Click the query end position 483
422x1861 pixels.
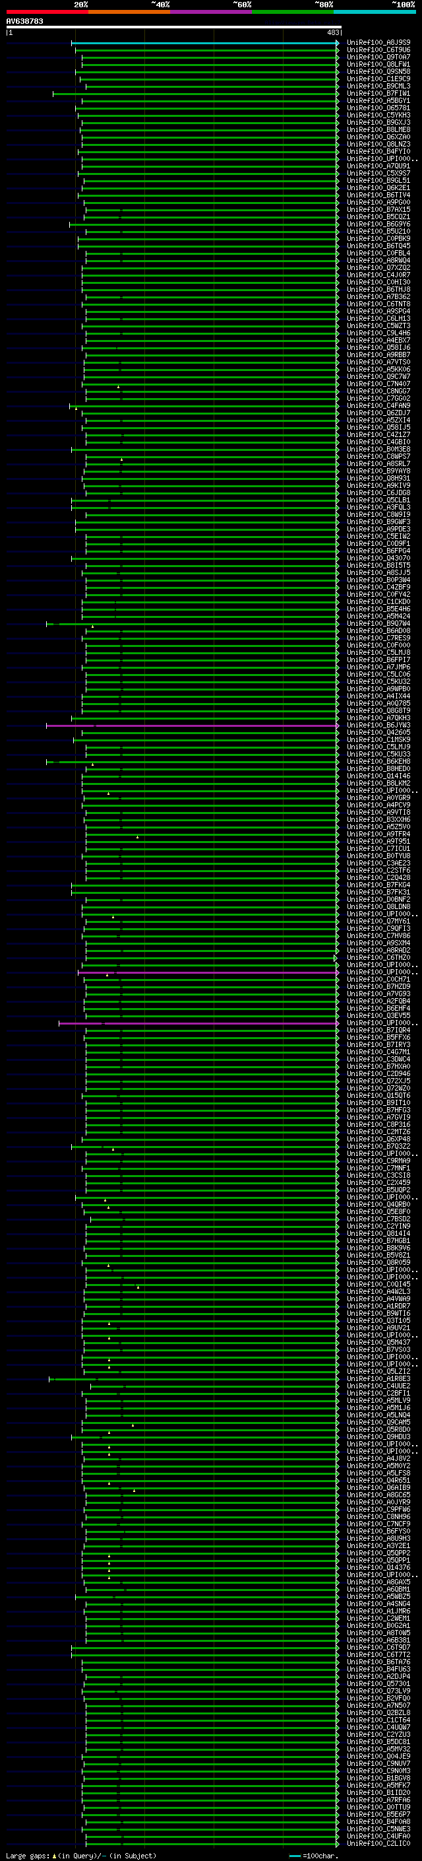332,32
